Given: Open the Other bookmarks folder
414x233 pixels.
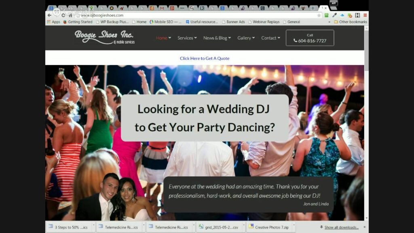Looking at the screenshot, I should pos(353,22).
